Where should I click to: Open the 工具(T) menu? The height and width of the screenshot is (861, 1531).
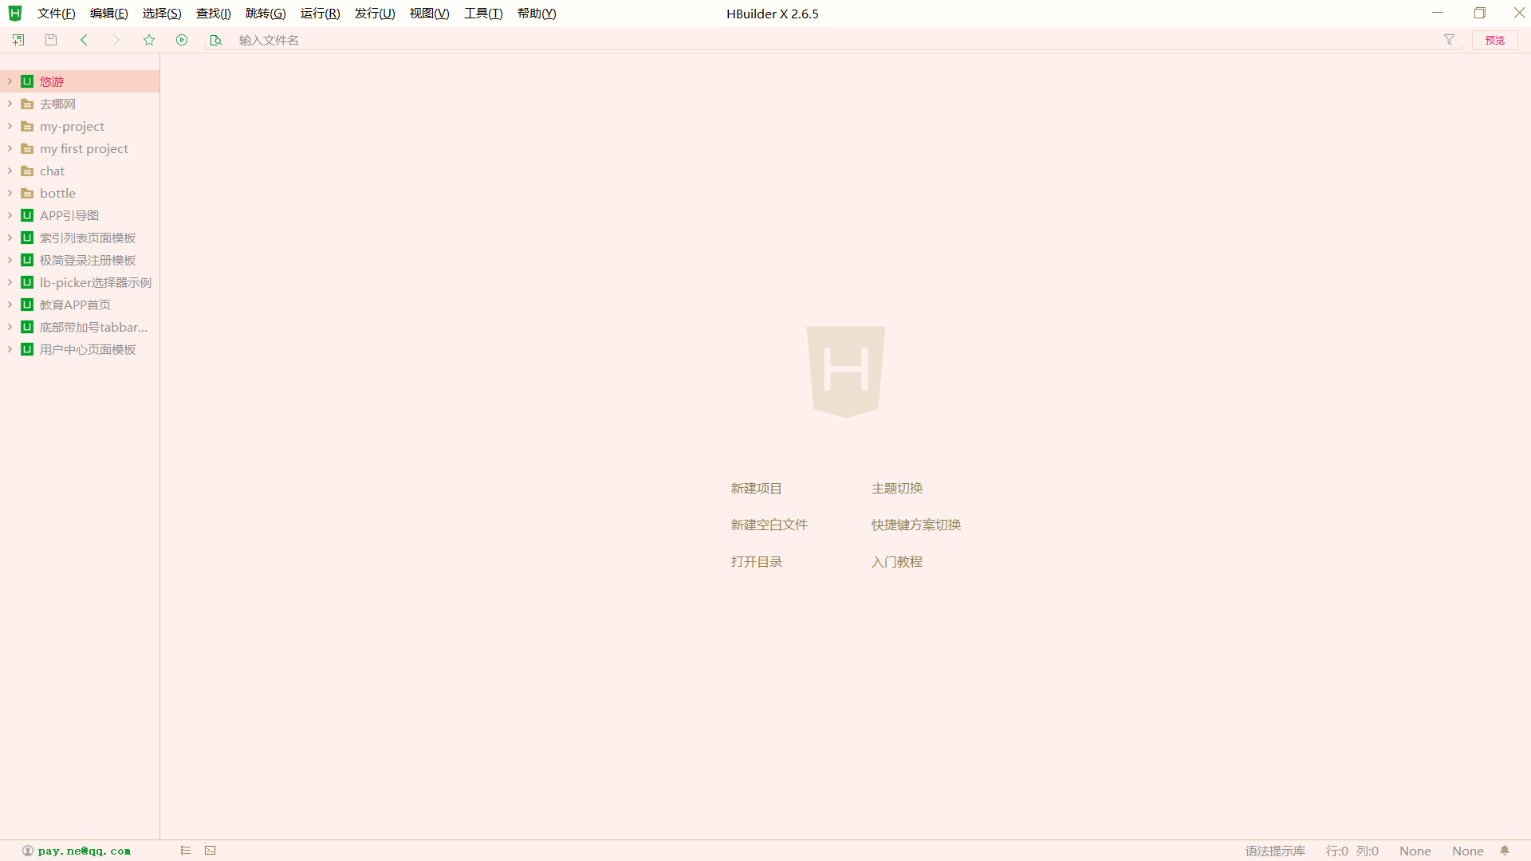pyautogui.click(x=483, y=14)
